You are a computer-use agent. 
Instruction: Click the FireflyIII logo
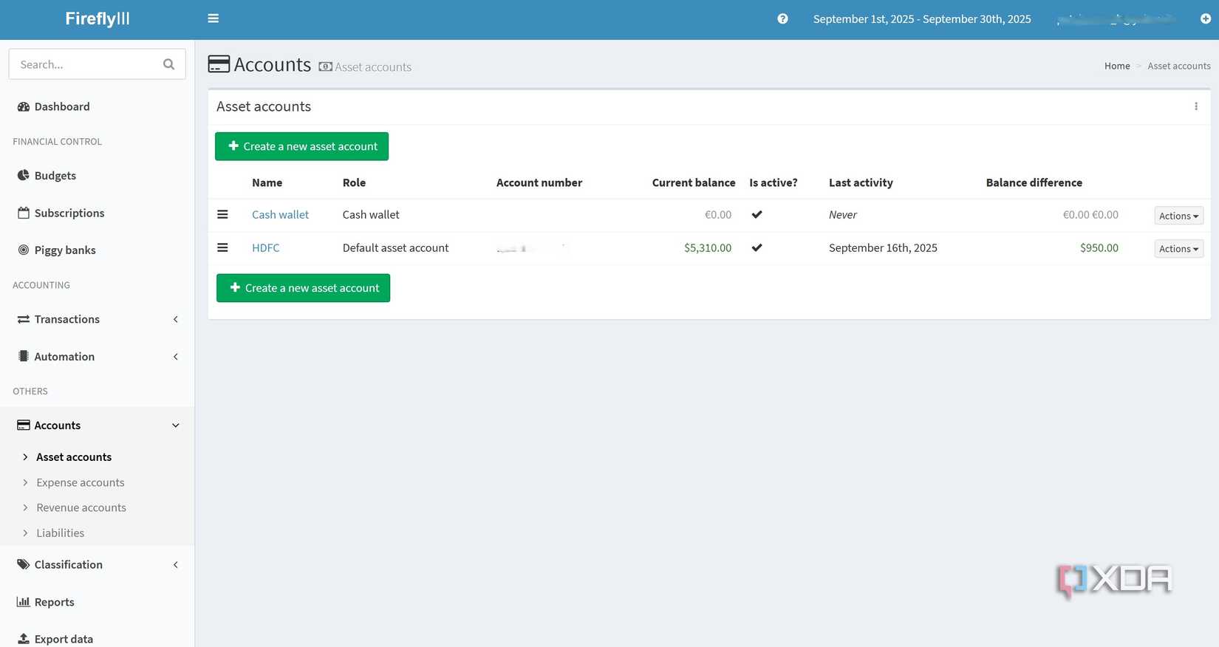[98, 19]
